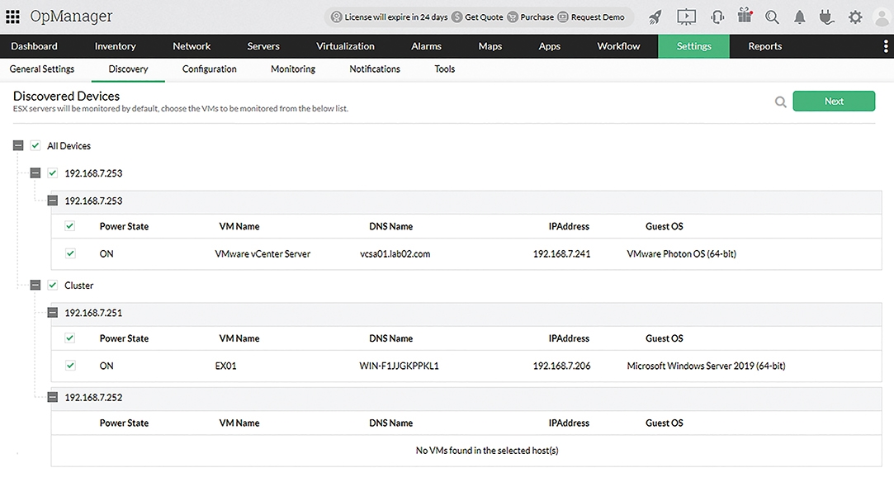Click the rocket quick-start icon
Viewport: 894px width, 482px height.
point(655,17)
